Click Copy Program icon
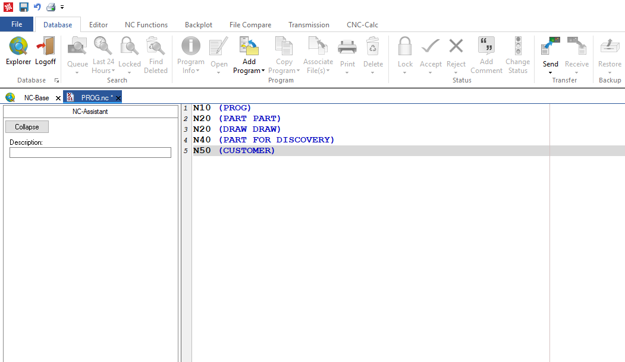 (x=284, y=46)
